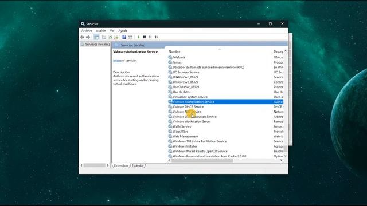
Task: Click the service list vertical scrollbar thumb
Action: 286,149
